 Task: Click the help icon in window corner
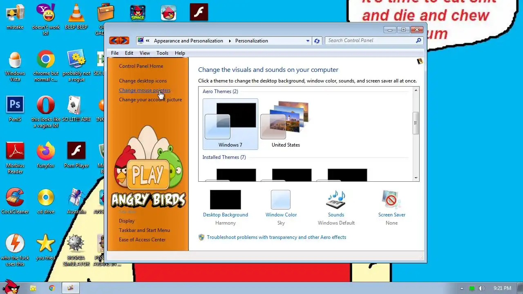[420, 62]
